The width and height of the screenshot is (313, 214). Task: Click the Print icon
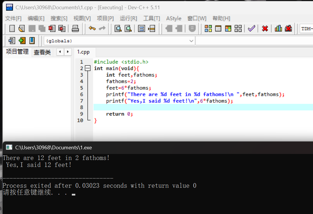click(75, 29)
